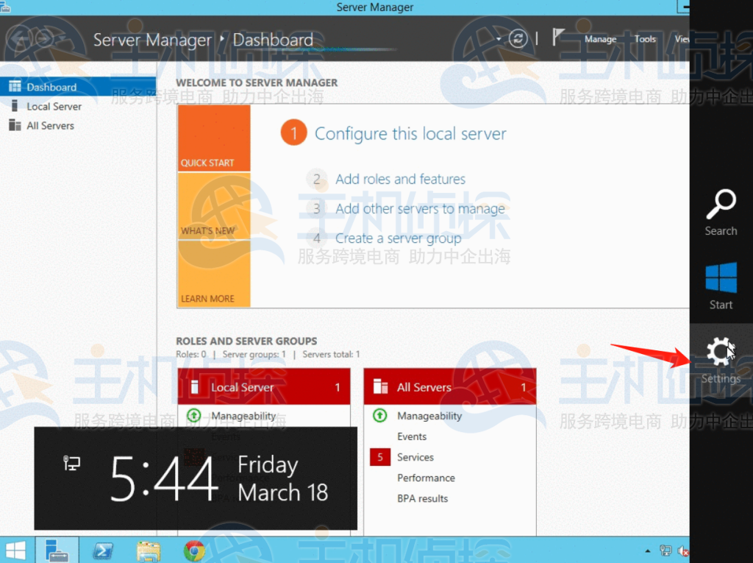Viewport: 753px width, 563px height.
Task: Launch Google Chrome from the taskbar
Action: click(193, 550)
